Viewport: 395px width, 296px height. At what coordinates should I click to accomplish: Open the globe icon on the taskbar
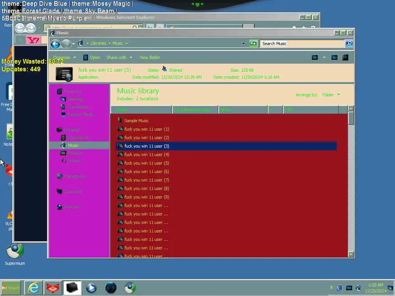click(x=111, y=288)
